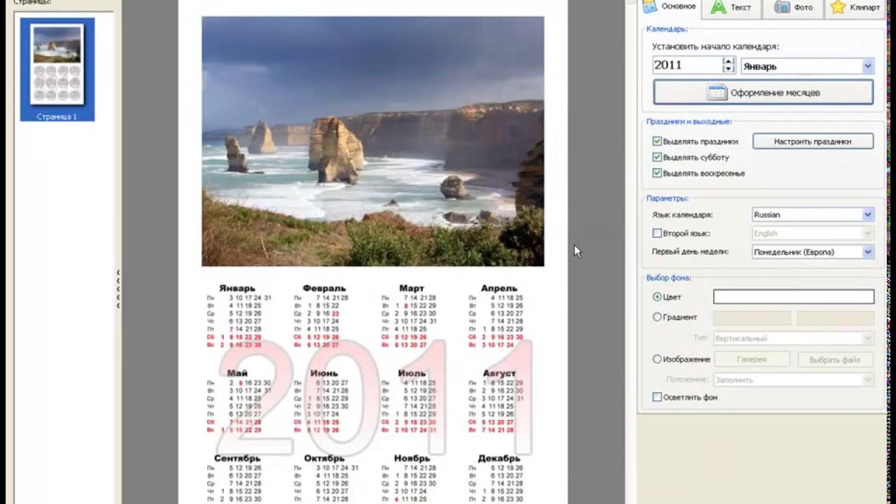Select the Изображение background radio button
This screenshot has width=896, height=504.
[657, 359]
